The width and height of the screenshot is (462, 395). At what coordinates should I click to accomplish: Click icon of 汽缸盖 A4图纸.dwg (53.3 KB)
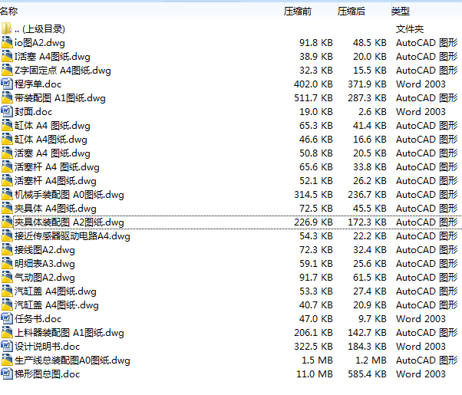coord(7,291)
